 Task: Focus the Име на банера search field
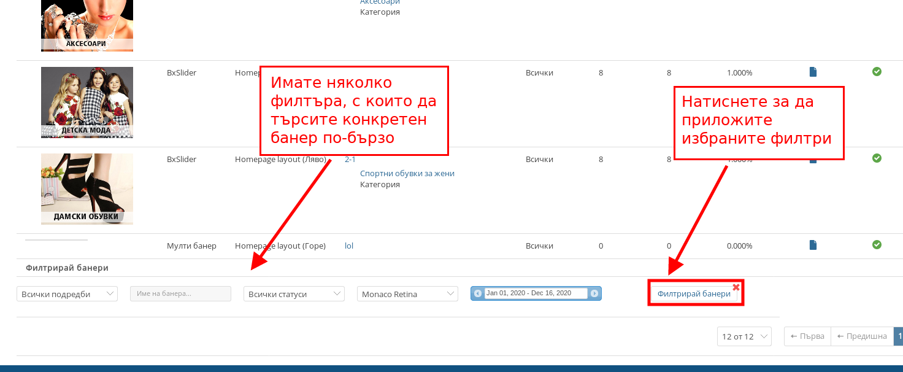pos(180,293)
